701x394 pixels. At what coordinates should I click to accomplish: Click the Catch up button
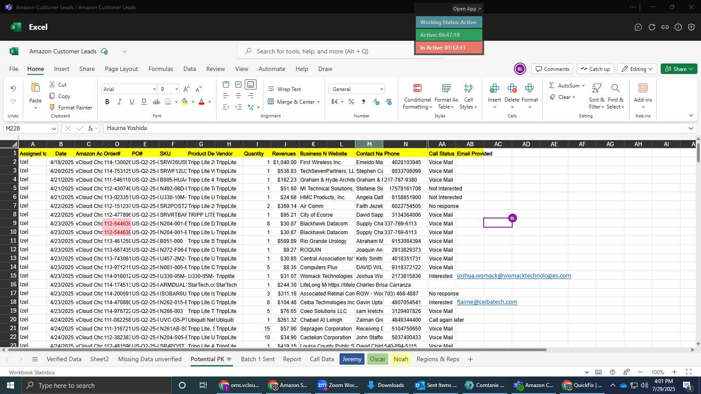[x=595, y=69]
